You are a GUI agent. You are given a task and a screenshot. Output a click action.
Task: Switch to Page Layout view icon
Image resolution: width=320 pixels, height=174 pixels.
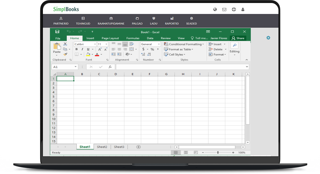click(186, 153)
